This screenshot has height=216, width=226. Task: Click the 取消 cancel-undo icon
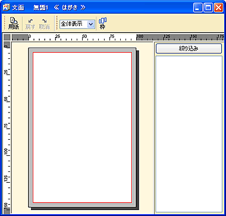44,24
